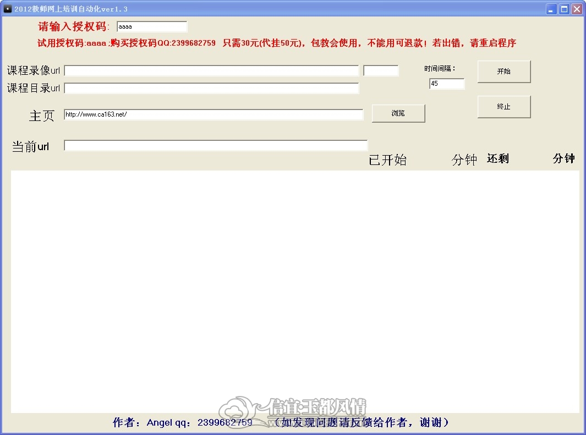Screen dimensions: 586x435
Task: Click the 如发现问题请反馈给作者 footer text
Action: pos(362,422)
